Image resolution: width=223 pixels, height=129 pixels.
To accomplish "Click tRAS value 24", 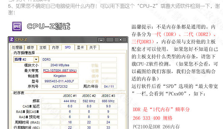I will (108, 122).
